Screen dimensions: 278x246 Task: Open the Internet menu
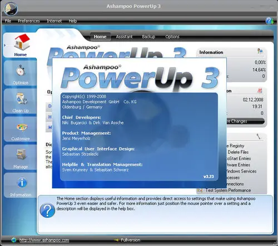tap(54, 21)
